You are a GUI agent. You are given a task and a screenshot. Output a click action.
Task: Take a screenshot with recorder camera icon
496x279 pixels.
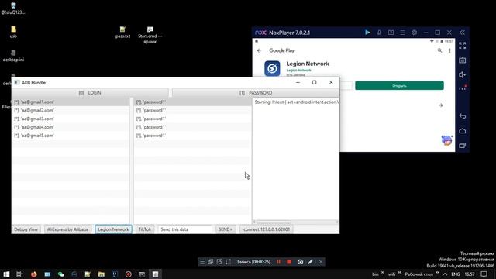[300, 262]
